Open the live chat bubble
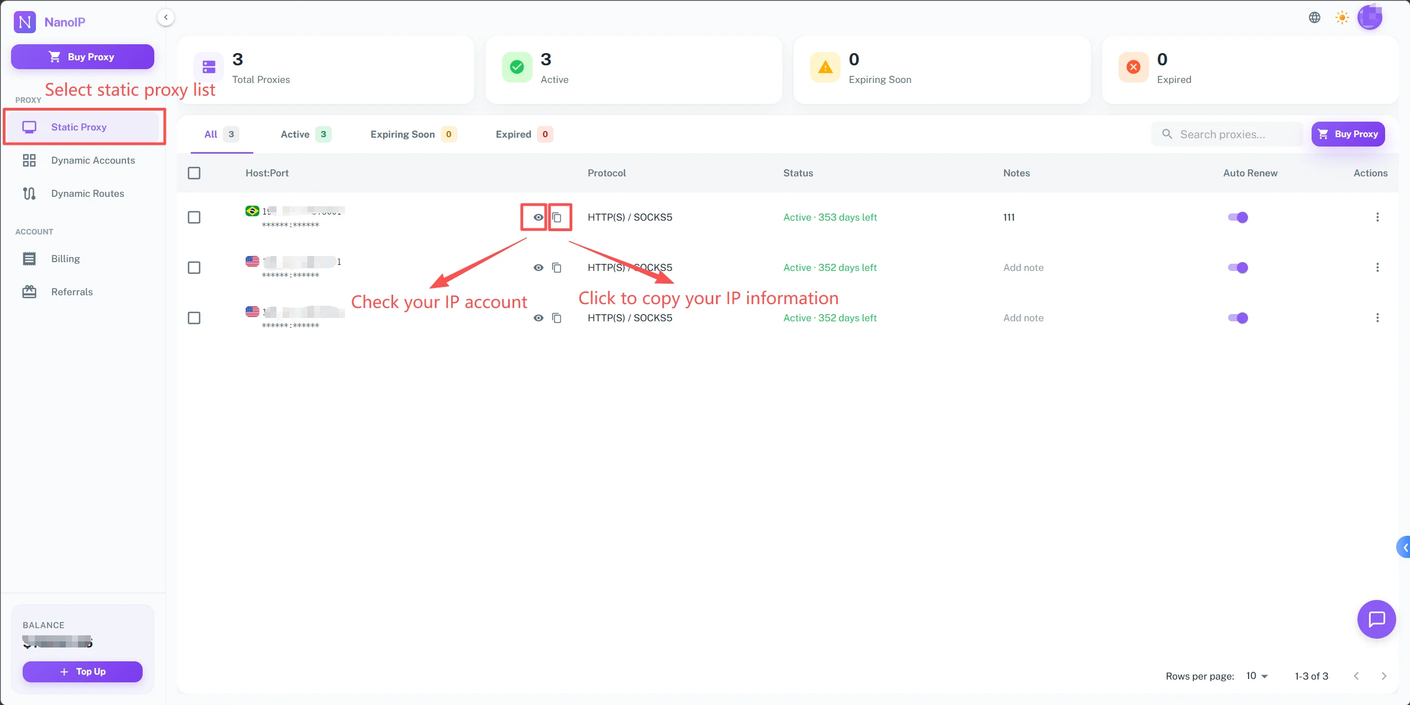 click(1376, 619)
